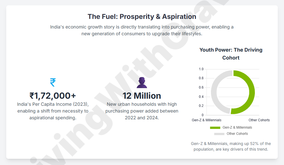Click the 0.6 y-axis tick label
Viewport: 284px width, 165px height.
[x=201, y=87]
